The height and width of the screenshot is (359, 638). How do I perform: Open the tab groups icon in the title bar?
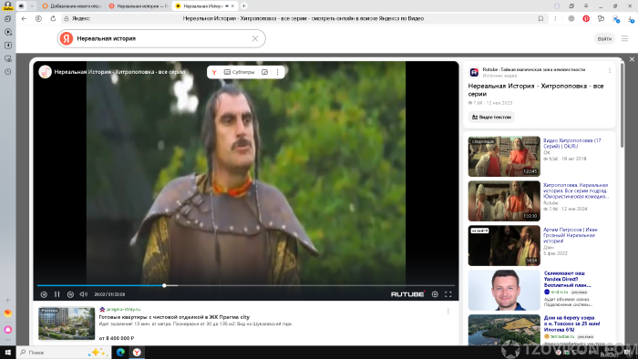tap(571, 5)
